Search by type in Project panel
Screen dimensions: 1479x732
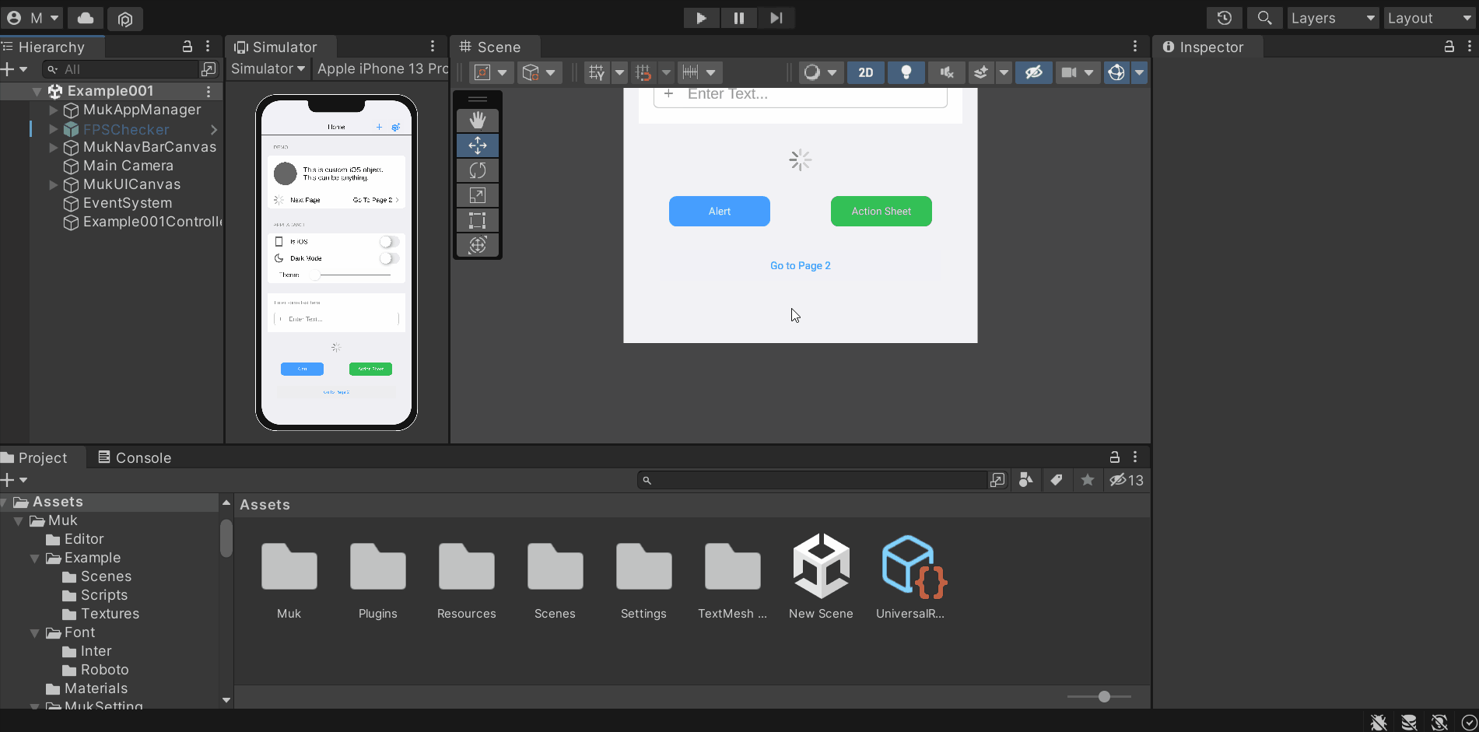pos(1026,480)
